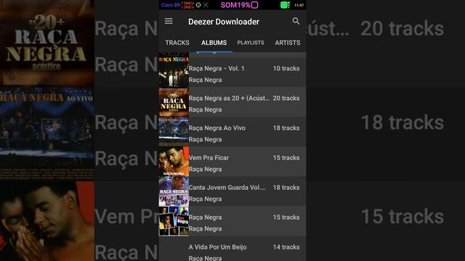
Task: Tap the 20+ Raça Negra acústico cover thumbnail
Action: 174,102
